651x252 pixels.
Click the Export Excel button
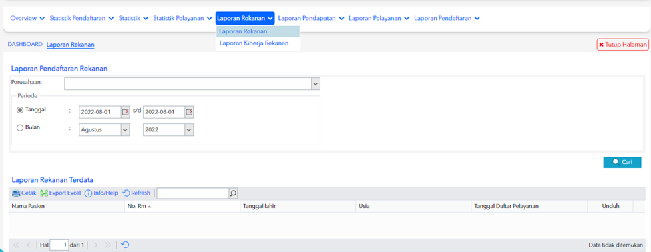click(x=61, y=193)
